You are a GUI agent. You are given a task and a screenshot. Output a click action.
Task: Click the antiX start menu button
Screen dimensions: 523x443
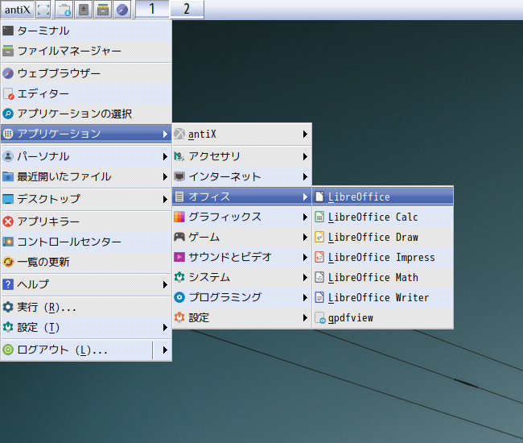click(18, 10)
